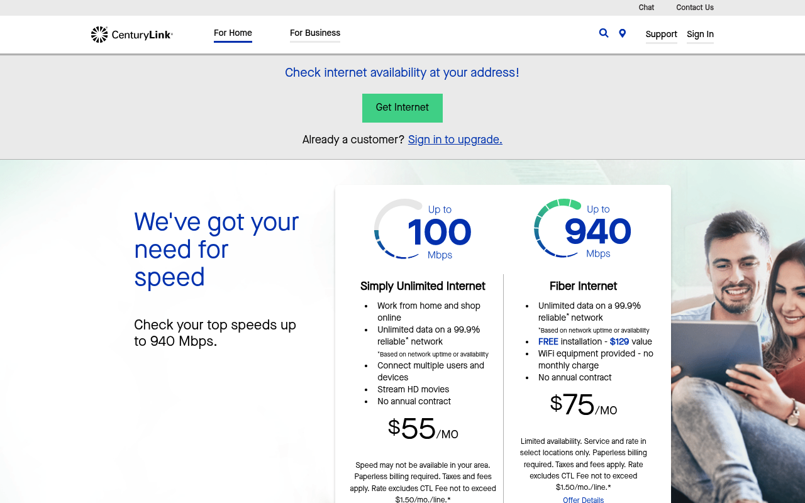Click the 100 Mbps speed gauge
805x503 pixels.
423,229
